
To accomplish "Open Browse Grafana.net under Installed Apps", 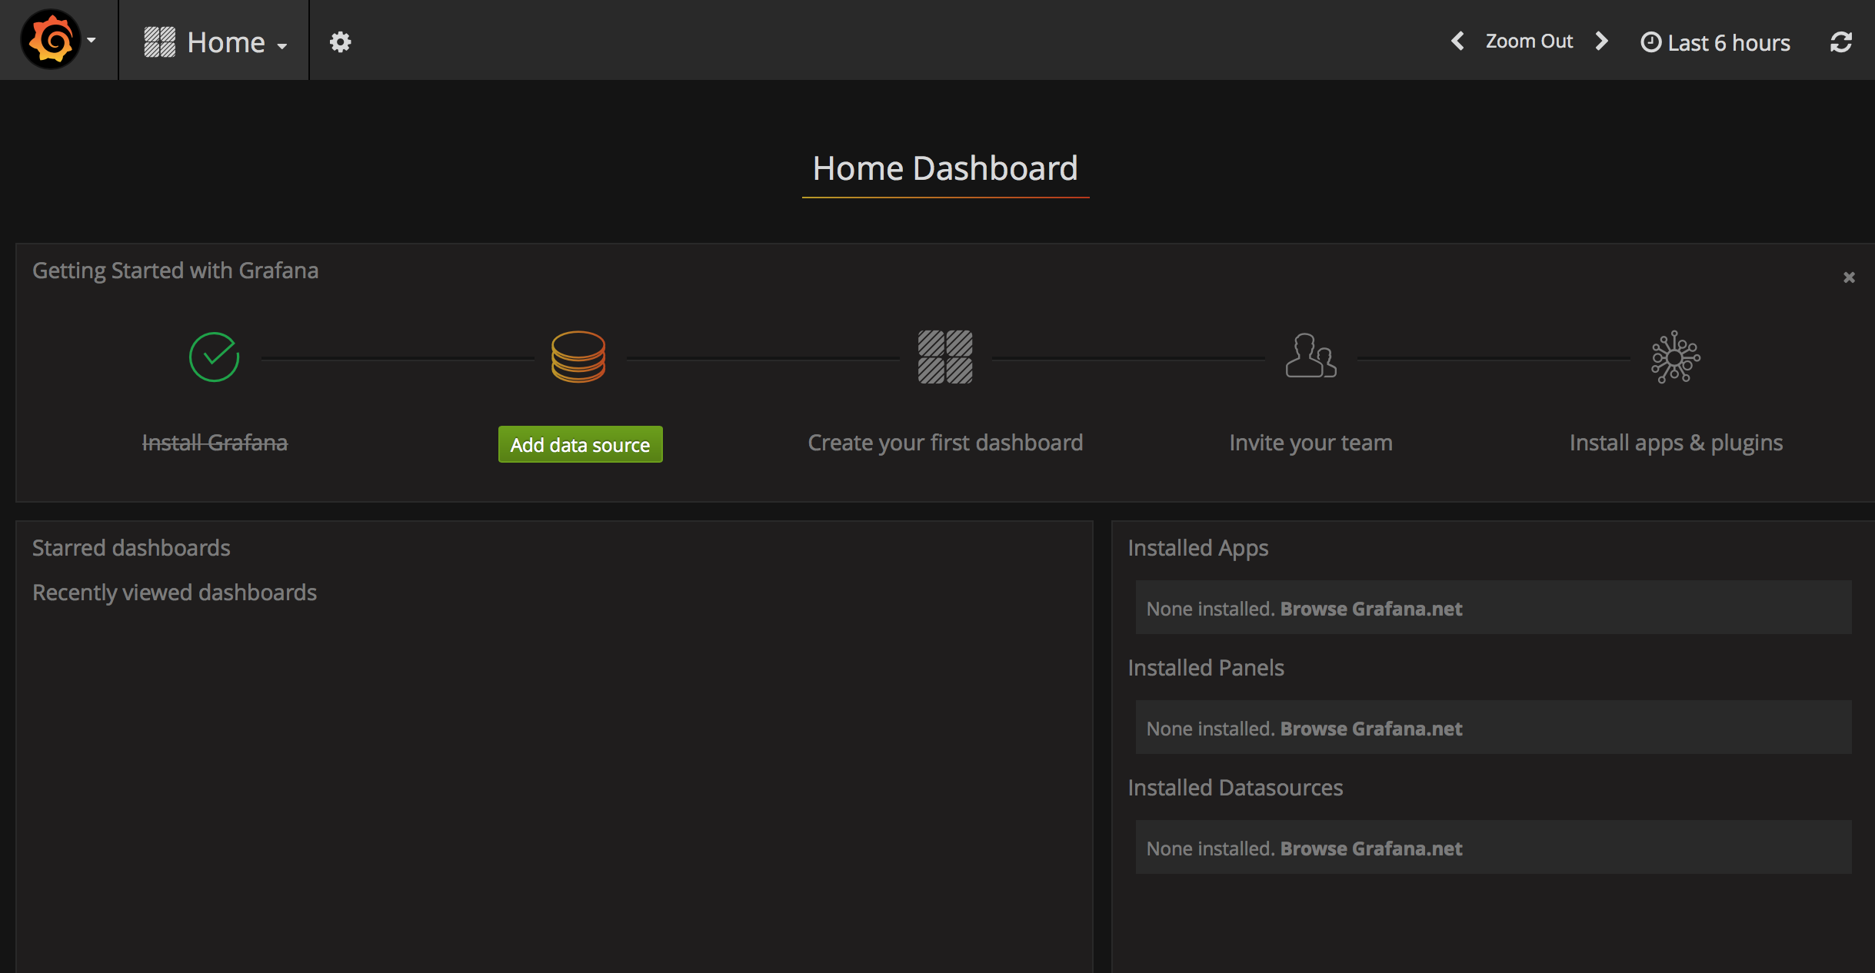I will 1371,609.
